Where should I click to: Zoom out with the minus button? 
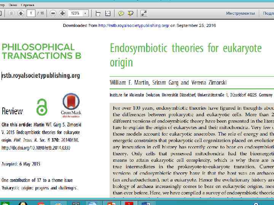[53, 13]
